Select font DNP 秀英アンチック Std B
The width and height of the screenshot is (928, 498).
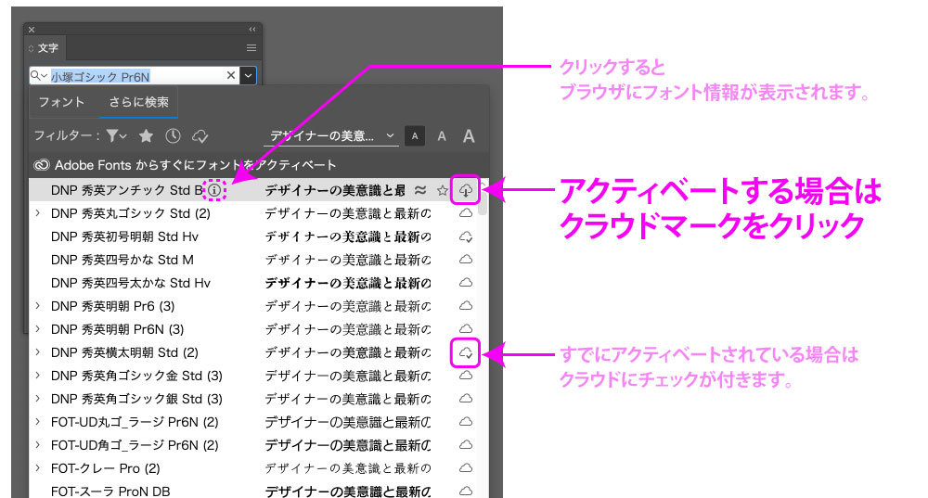pos(126,190)
